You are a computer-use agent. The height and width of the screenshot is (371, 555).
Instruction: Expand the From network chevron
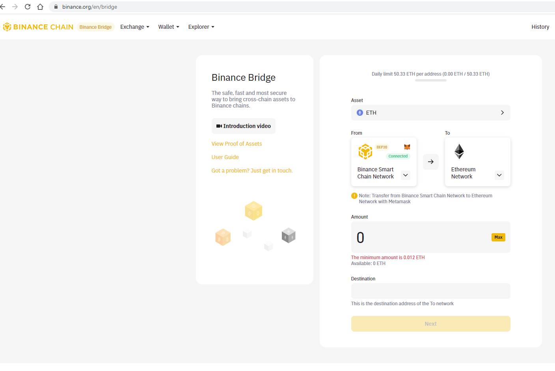point(406,175)
